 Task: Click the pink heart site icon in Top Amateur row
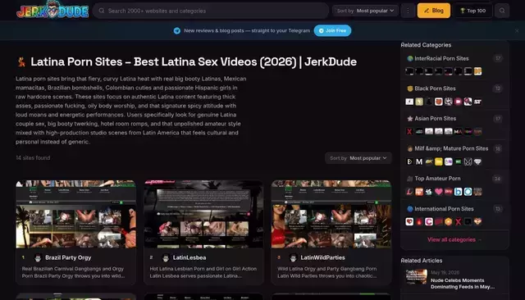(439, 192)
